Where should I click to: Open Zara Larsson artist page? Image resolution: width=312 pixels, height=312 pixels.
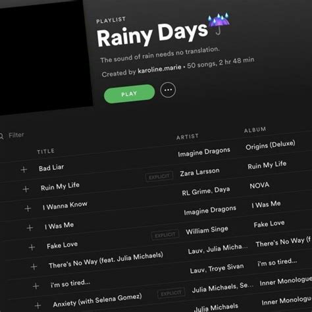[199, 172]
